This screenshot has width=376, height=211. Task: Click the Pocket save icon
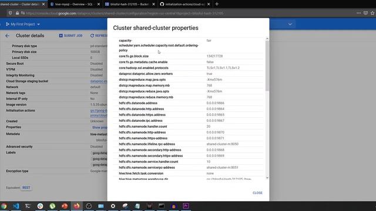[x=365, y=13]
